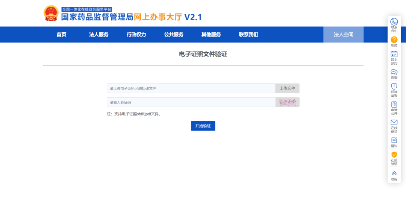Open the 申请公开 clipboard icon
Viewport: 406px width, 199px height.
[x=394, y=104]
